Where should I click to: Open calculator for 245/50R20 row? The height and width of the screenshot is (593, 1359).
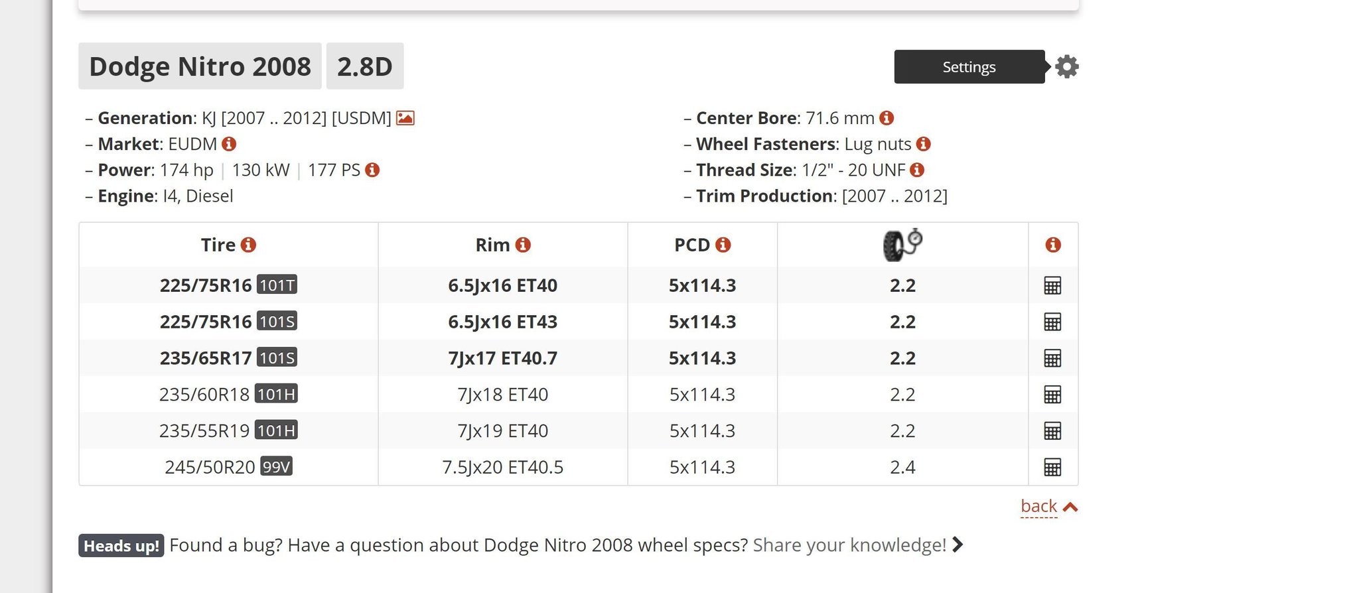pos(1052,467)
